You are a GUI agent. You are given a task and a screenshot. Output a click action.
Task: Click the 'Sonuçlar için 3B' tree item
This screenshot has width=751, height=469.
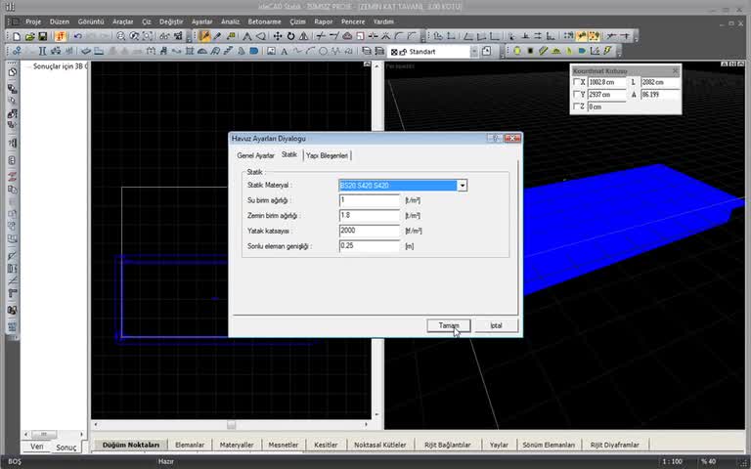(60, 66)
